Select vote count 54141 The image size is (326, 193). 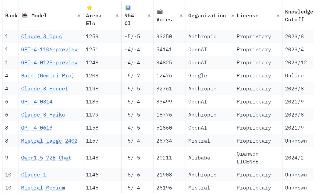pos(164,50)
